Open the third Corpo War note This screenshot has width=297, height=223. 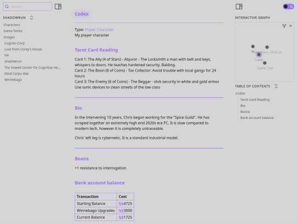coord(16,74)
